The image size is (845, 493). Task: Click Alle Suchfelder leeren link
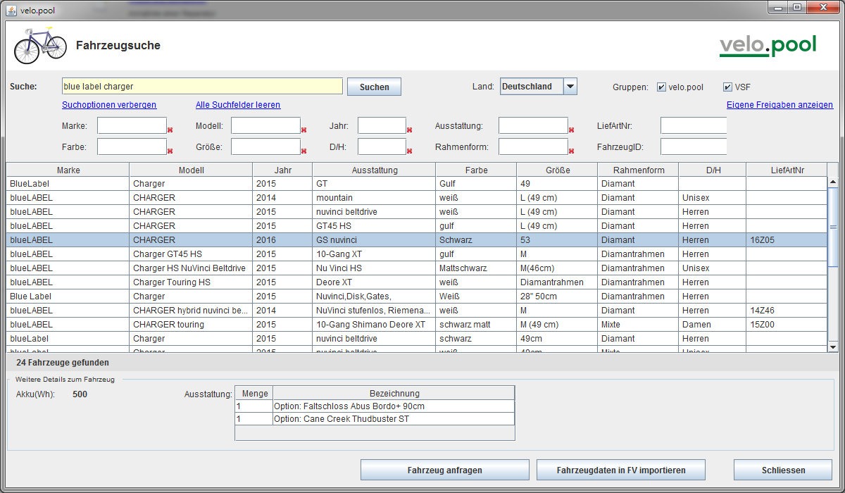coord(238,105)
